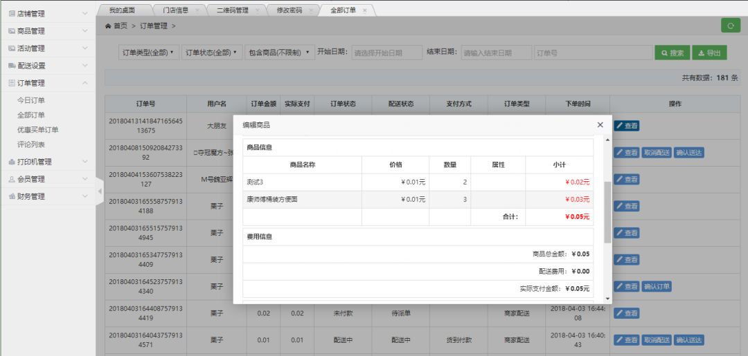Click the 订单管理 breadcrumb link
This screenshot has width=748, height=356.
click(x=154, y=26)
